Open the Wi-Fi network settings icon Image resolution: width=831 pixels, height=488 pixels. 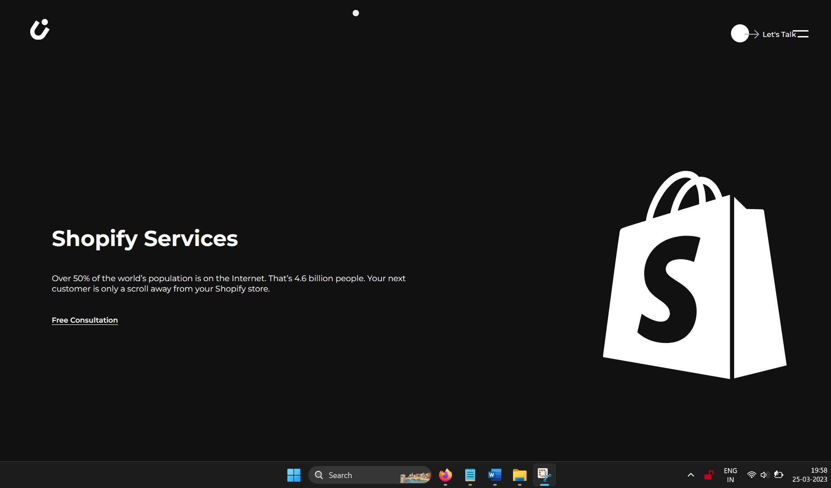tap(751, 475)
